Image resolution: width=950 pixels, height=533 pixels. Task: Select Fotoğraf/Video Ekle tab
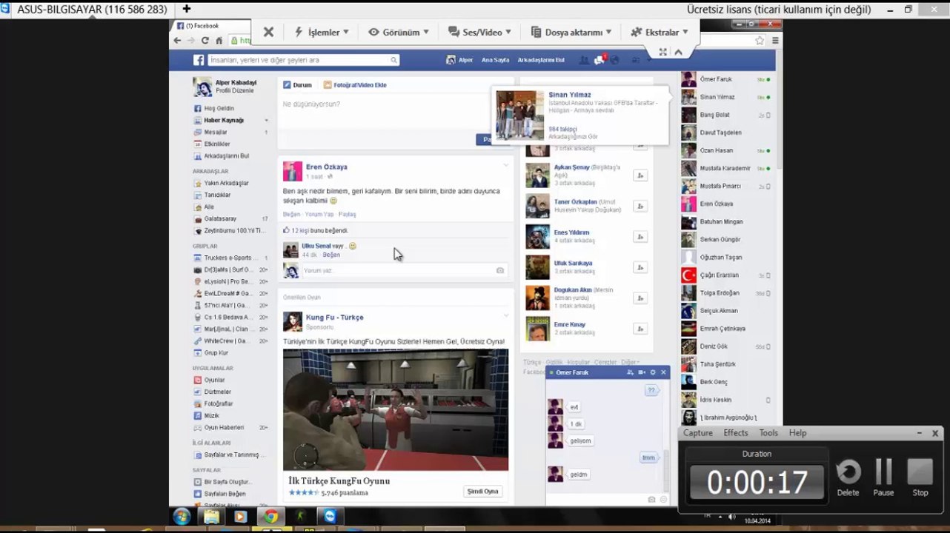click(355, 85)
